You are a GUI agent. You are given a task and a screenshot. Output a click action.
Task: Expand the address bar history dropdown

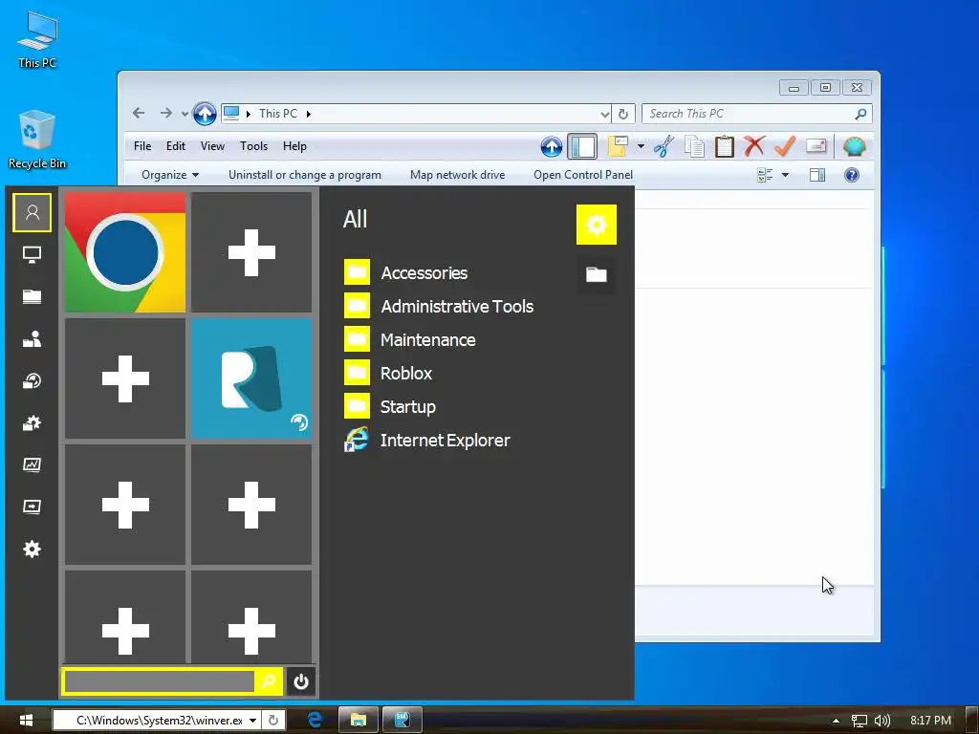[604, 114]
